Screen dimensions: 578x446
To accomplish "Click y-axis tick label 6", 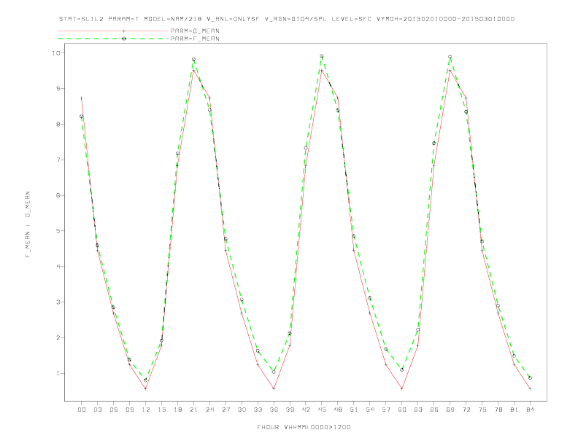I will pos(58,195).
